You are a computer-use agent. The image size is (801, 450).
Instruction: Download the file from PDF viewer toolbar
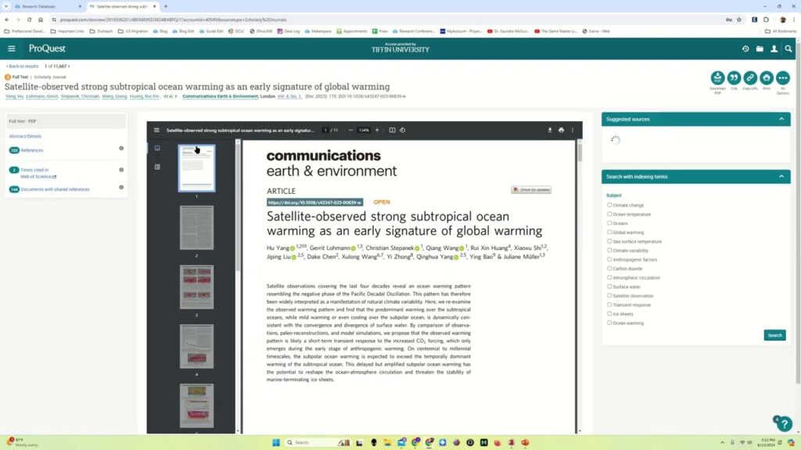click(x=550, y=130)
